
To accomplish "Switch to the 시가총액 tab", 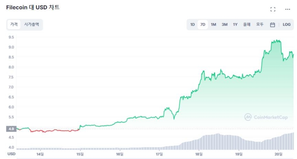I will point(31,25).
